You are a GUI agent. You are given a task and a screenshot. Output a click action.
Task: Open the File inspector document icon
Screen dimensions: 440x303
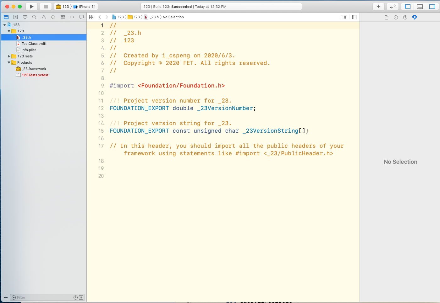point(386,17)
